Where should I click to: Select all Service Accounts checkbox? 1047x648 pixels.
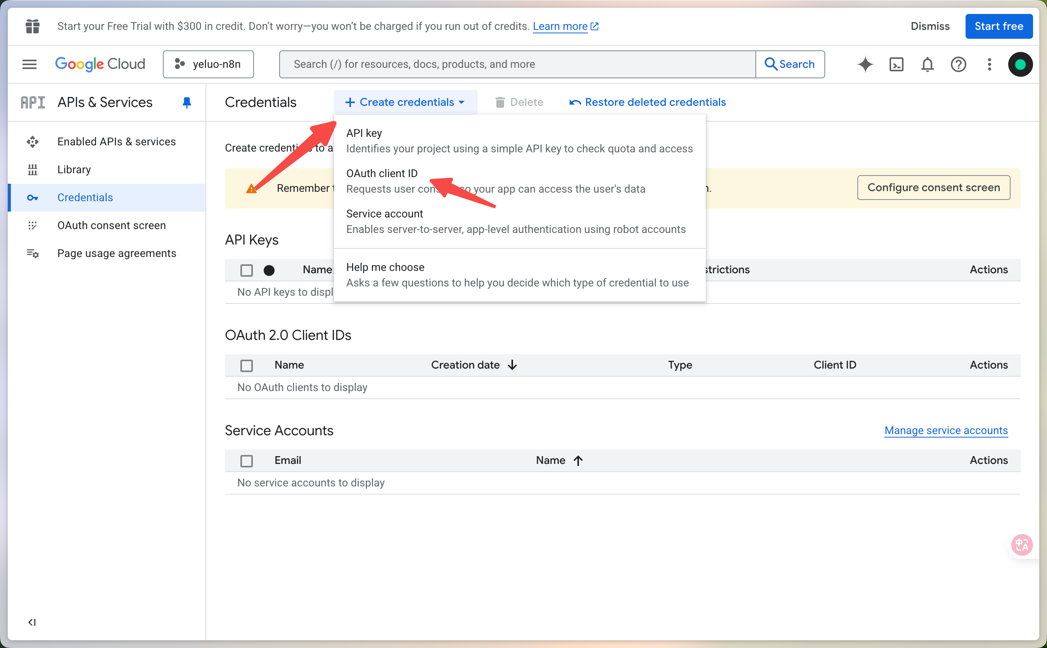(x=247, y=461)
